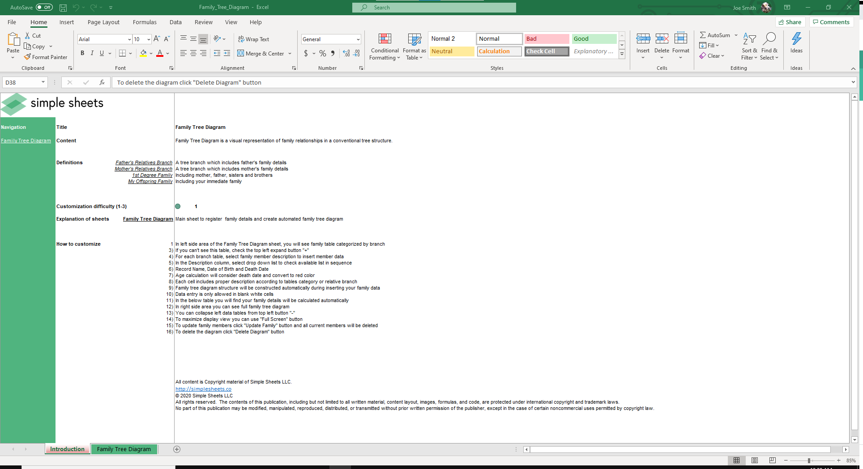The width and height of the screenshot is (863, 469).
Task: Click the Save icon in title bar
Action: point(63,8)
